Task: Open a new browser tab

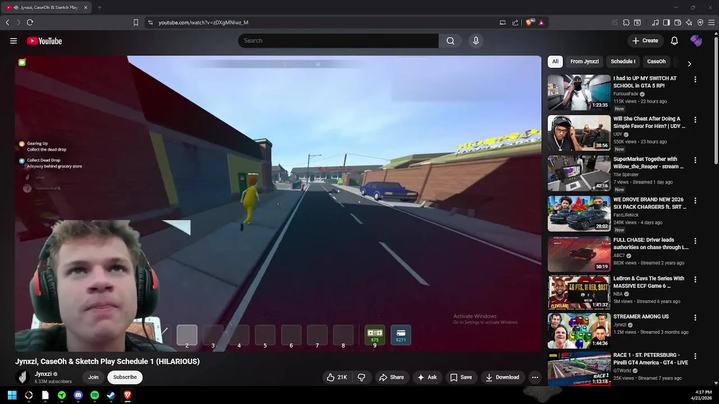Action: click(99, 7)
